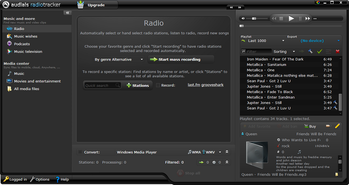This screenshot has width=349, height=185.
Task: Click the speaker mute icon
Action: (243, 19)
